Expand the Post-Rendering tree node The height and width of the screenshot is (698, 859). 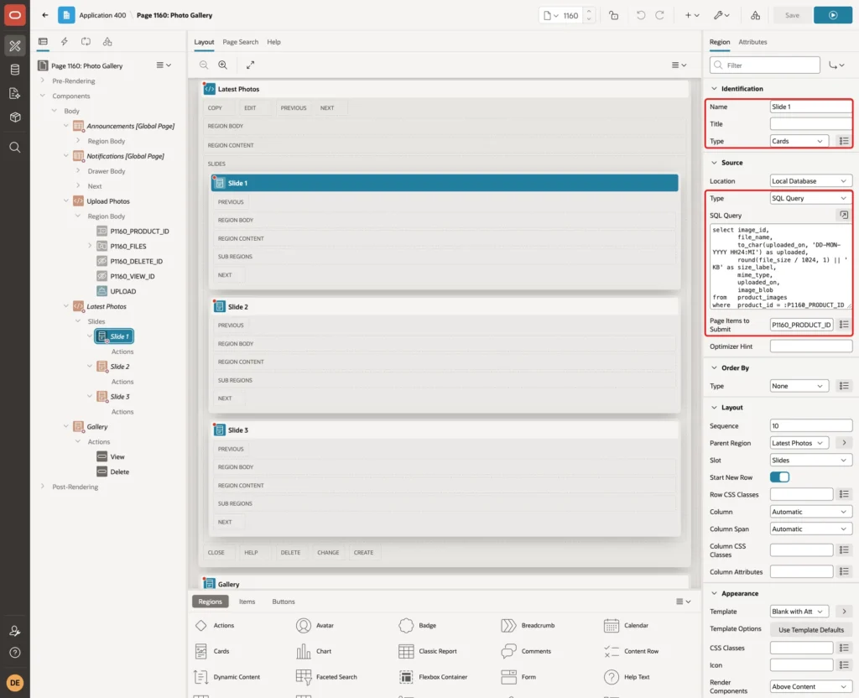click(42, 487)
